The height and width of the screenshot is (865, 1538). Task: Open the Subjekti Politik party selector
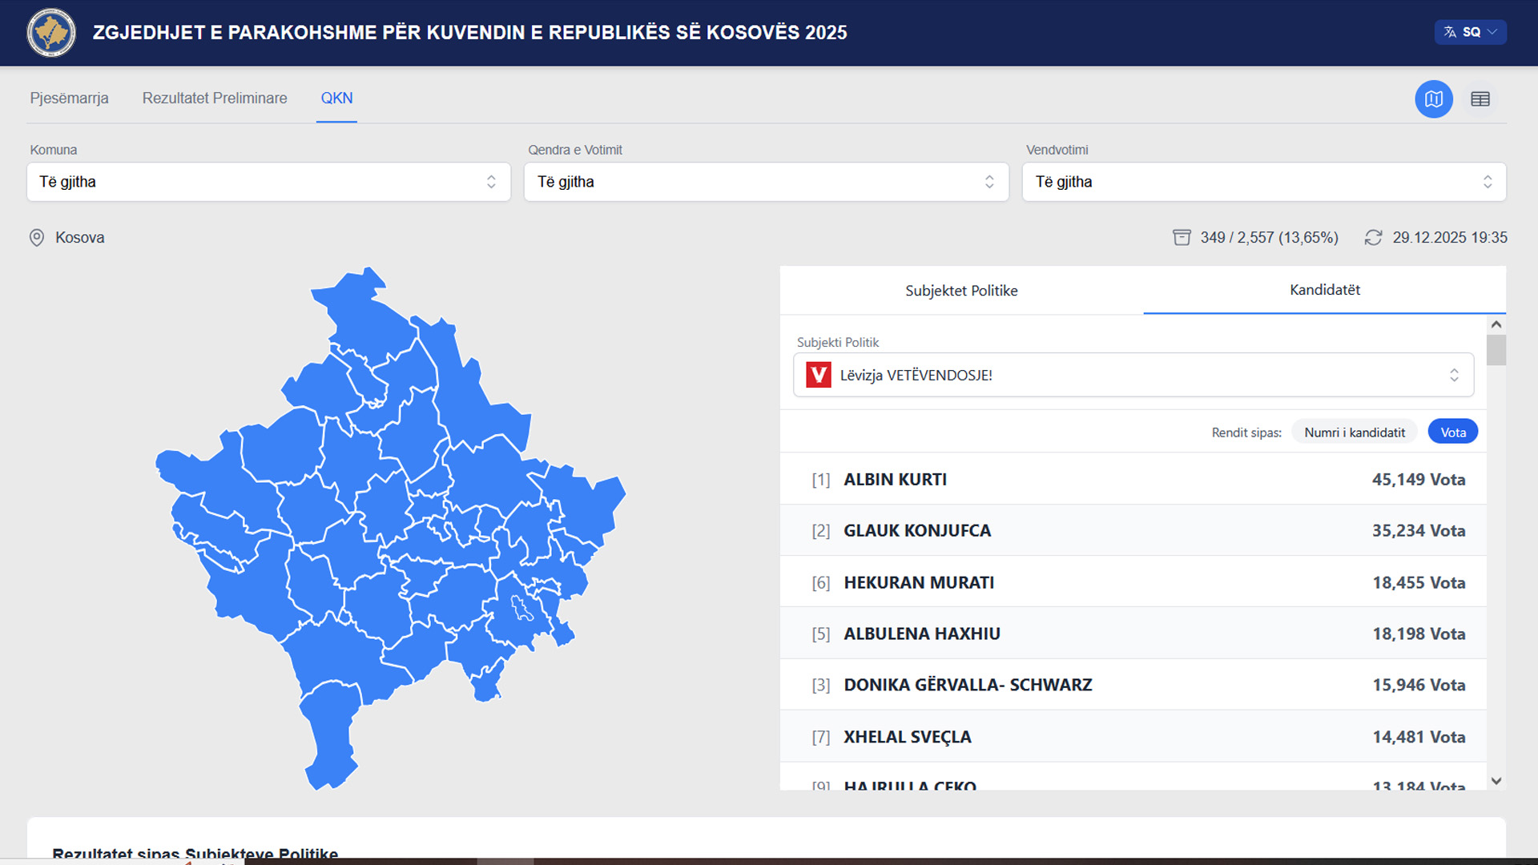click(1133, 375)
